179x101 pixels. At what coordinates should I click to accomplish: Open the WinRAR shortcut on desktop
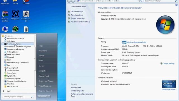pos(5,16)
